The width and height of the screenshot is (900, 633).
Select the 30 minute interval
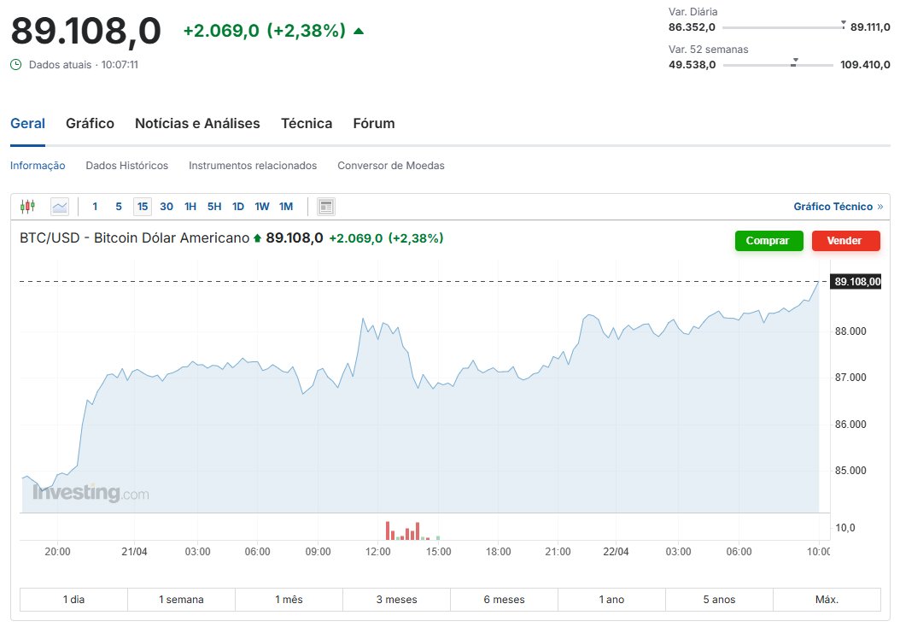(167, 206)
